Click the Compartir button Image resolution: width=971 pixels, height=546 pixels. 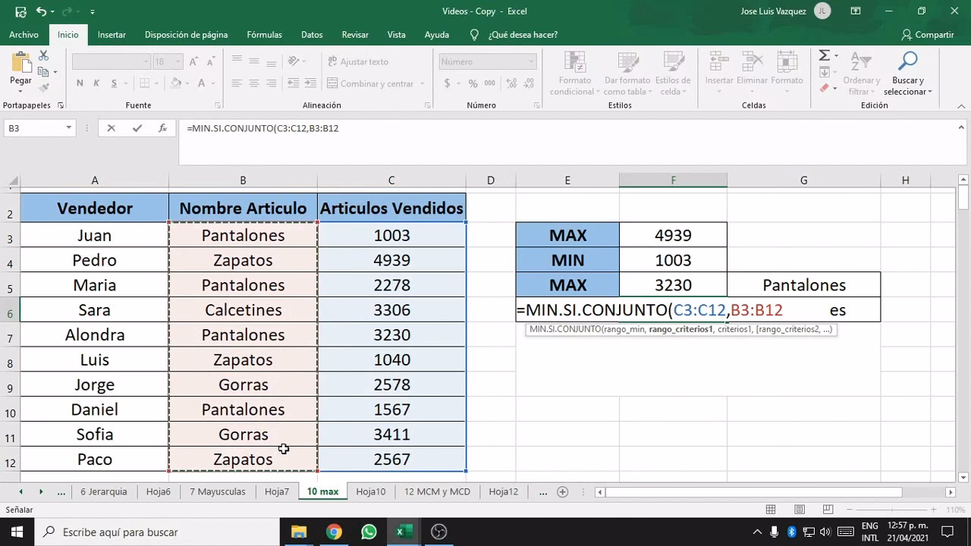pos(928,34)
